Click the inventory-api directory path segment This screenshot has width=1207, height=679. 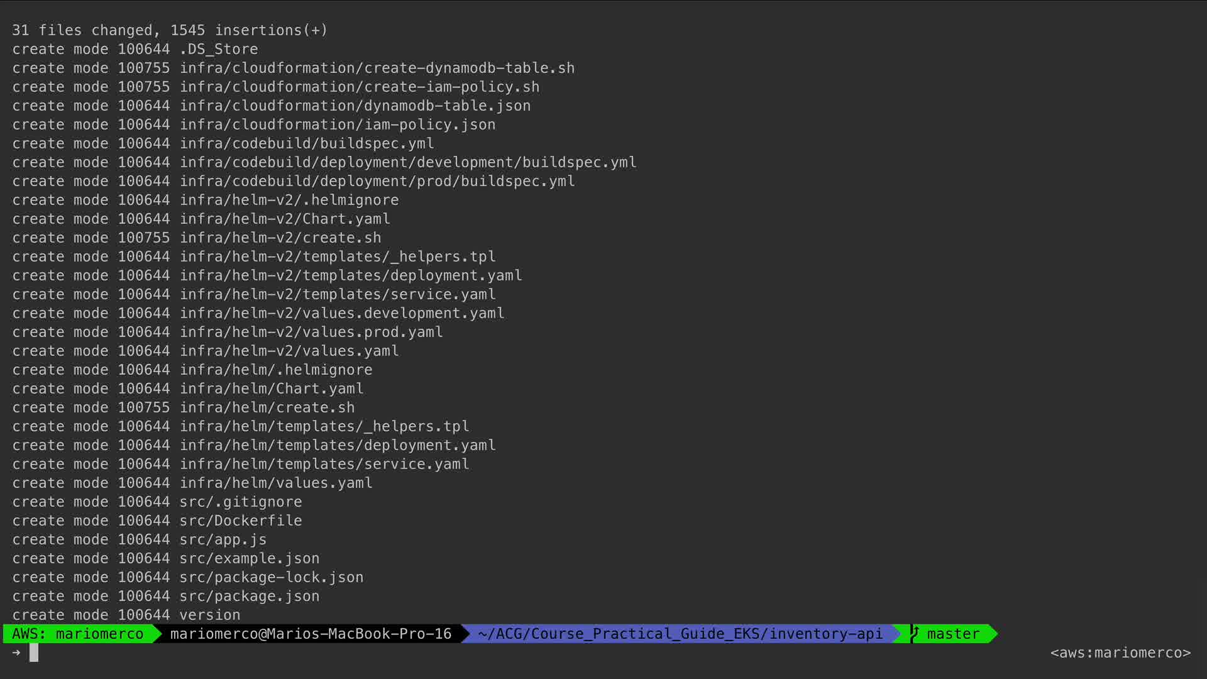[x=680, y=634]
